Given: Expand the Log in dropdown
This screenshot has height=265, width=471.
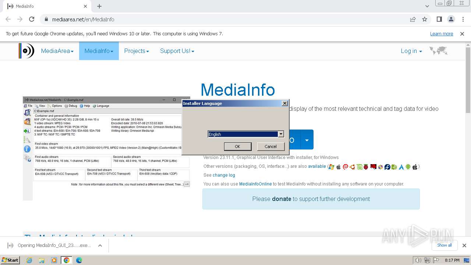Looking at the screenshot, I should click(x=411, y=51).
